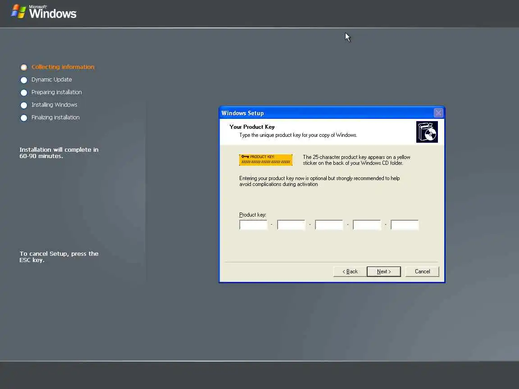Focus the third product key field
Screen dimensions: 519x389
coord(329,225)
